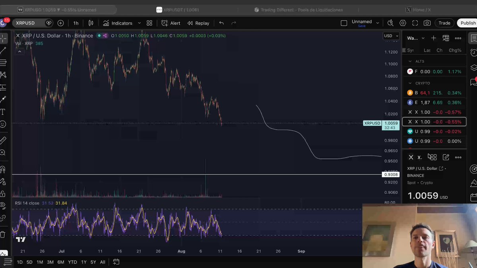Expand the Indicators favorites dropdown arrow

click(x=139, y=23)
